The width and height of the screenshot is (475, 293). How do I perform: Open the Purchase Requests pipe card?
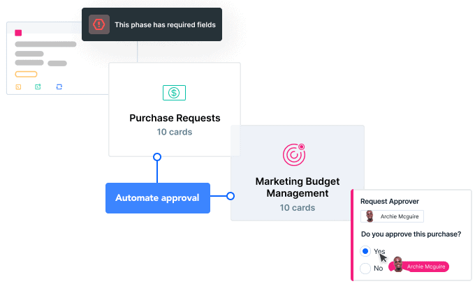click(x=175, y=110)
